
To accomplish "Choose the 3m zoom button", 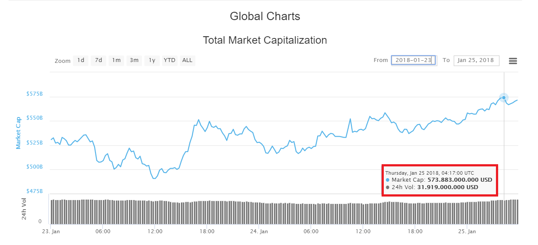I will click(x=134, y=60).
